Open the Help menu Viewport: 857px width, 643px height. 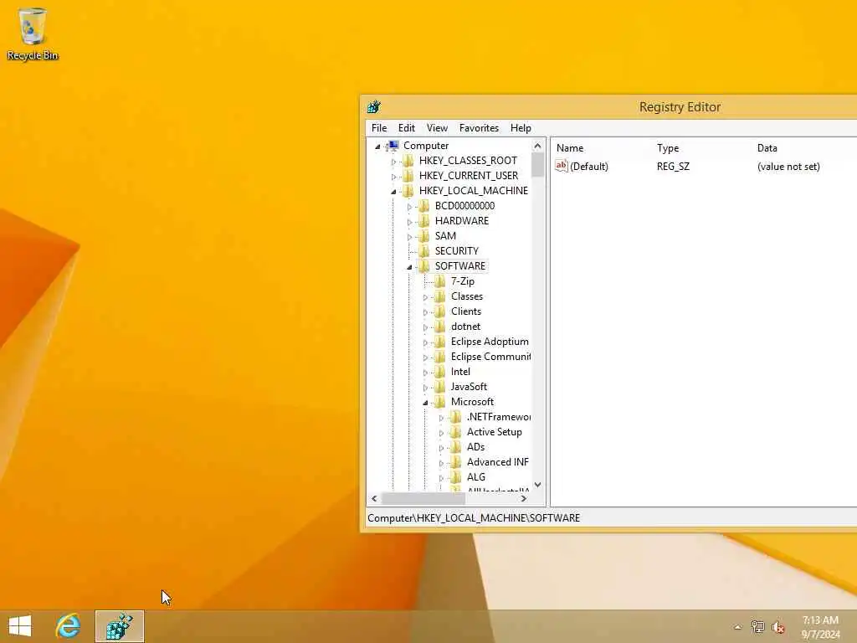(x=521, y=128)
